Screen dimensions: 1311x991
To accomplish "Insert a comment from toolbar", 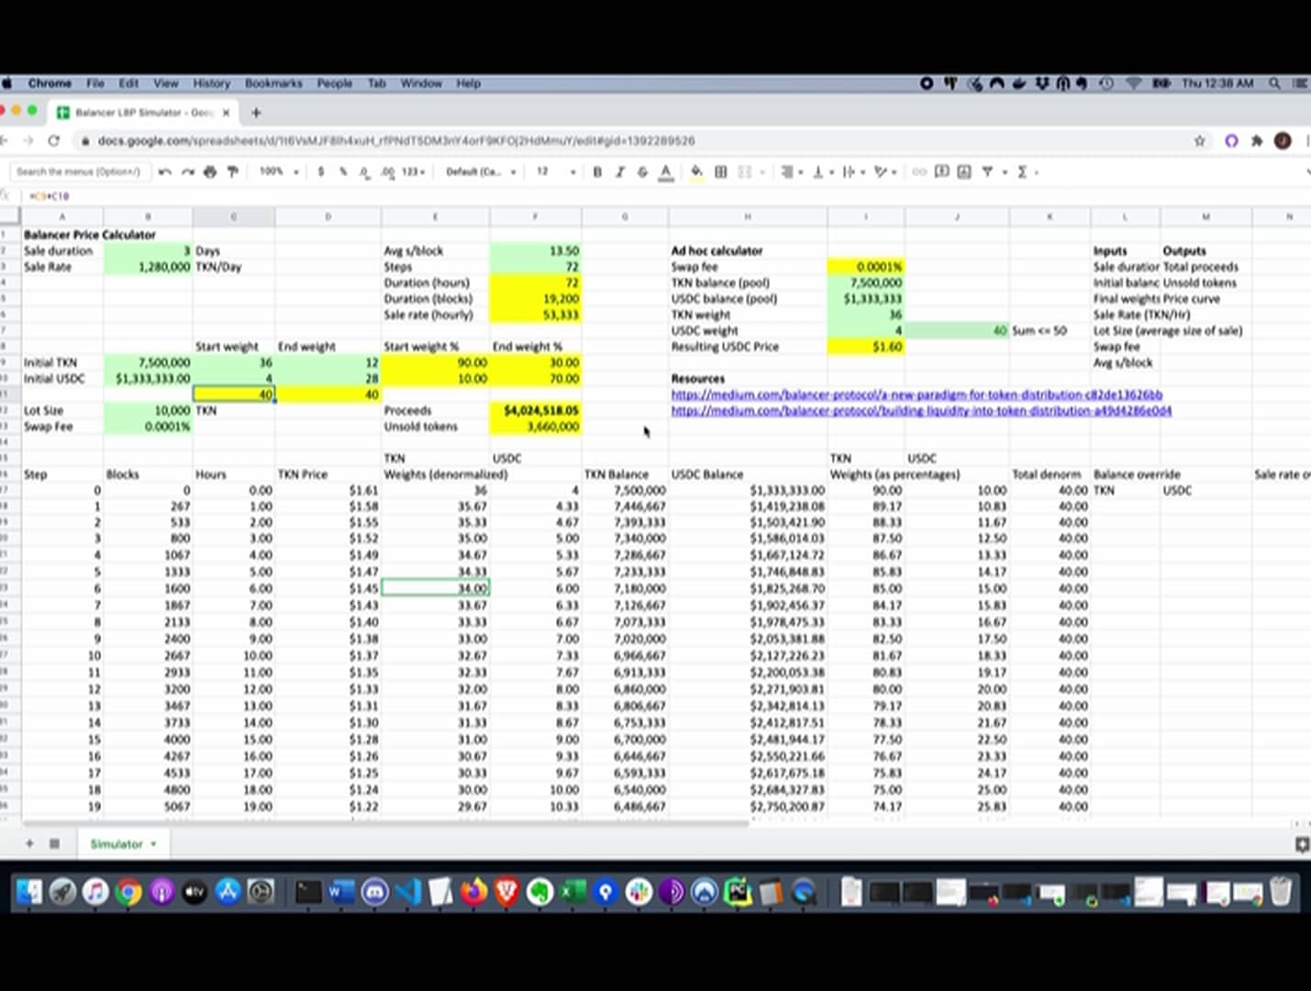I will [x=942, y=172].
